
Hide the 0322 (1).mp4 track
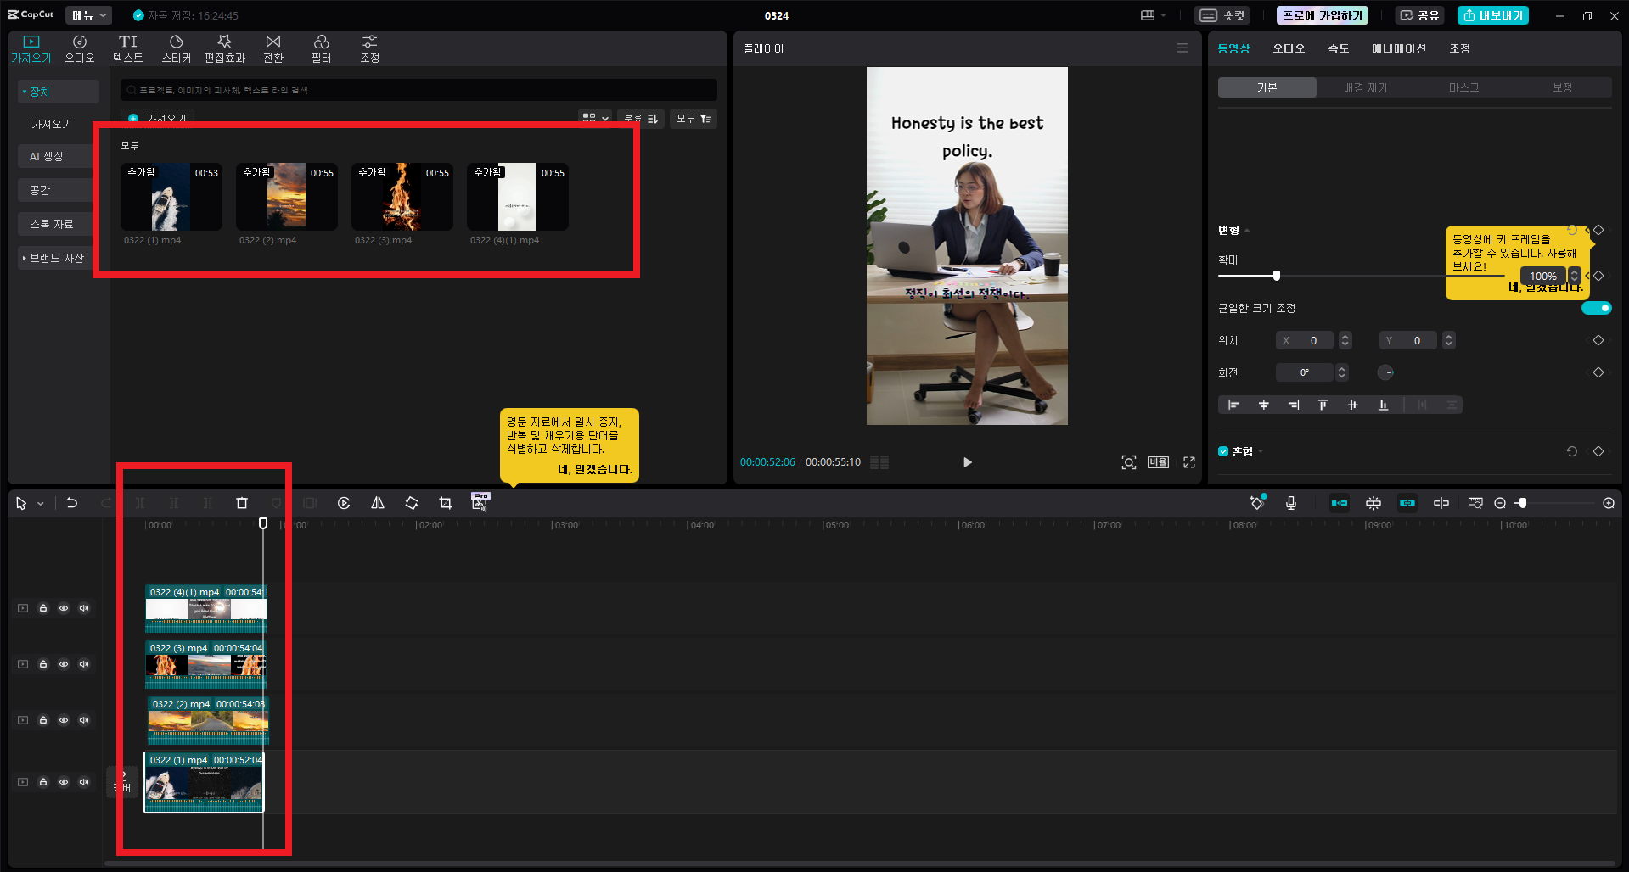[x=64, y=782]
